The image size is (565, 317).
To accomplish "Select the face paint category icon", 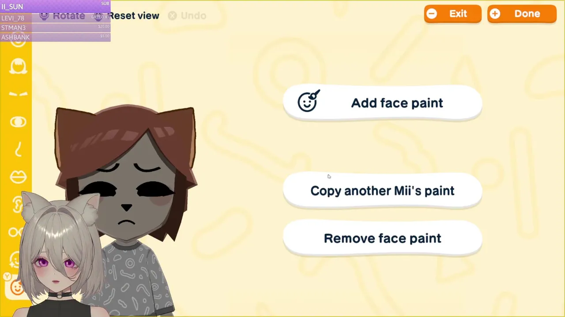I will point(17,287).
